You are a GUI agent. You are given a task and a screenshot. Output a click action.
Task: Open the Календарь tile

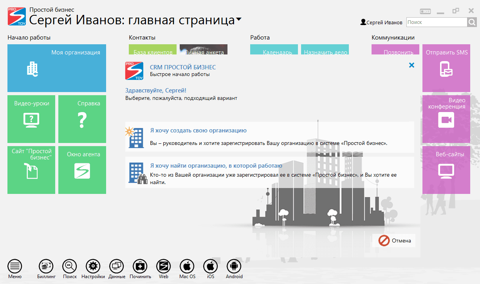click(x=274, y=49)
